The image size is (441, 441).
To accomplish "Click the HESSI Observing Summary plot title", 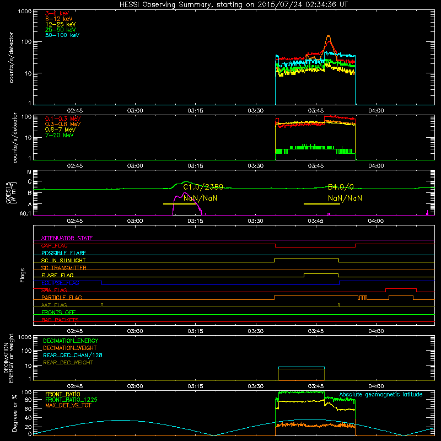I will [233, 5].
